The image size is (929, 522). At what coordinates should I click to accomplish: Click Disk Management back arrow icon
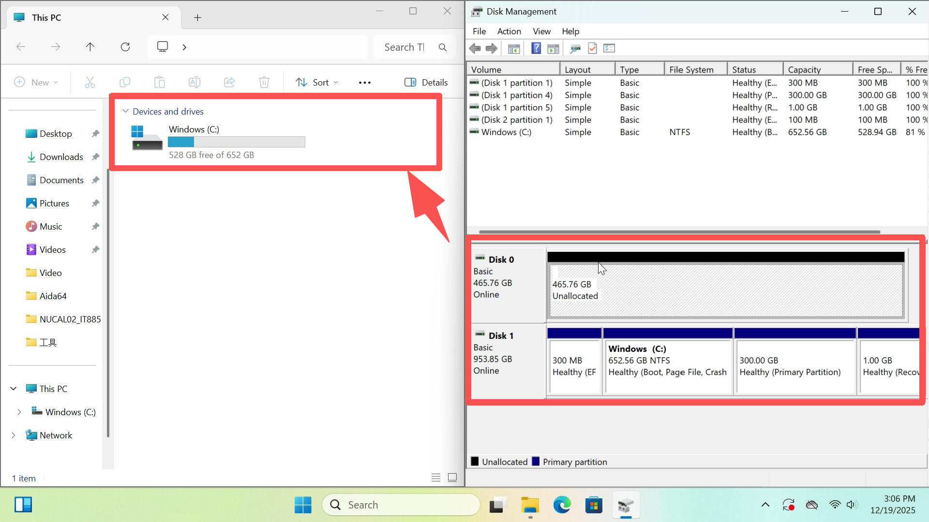[475, 48]
